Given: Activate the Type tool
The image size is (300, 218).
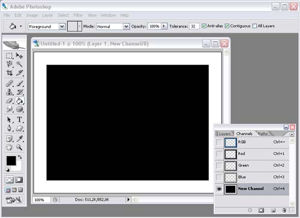Looking at the screenshot, I should [19, 120].
